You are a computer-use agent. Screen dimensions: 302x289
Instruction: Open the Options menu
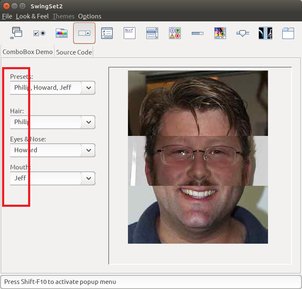(89, 16)
